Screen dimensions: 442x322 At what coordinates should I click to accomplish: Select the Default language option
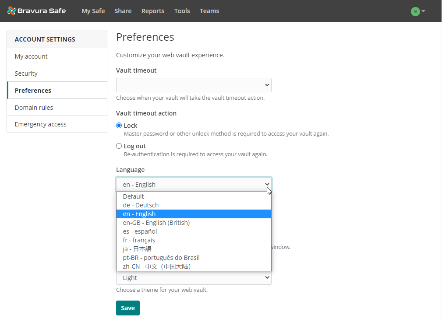coord(133,196)
